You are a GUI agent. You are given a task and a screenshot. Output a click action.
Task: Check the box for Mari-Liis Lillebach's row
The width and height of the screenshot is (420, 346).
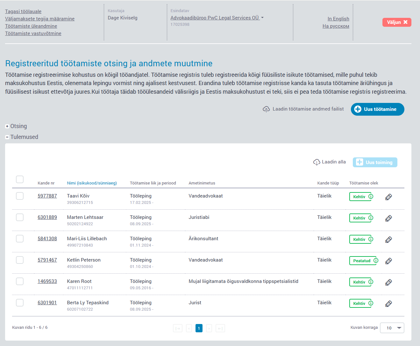pyautogui.click(x=20, y=239)
